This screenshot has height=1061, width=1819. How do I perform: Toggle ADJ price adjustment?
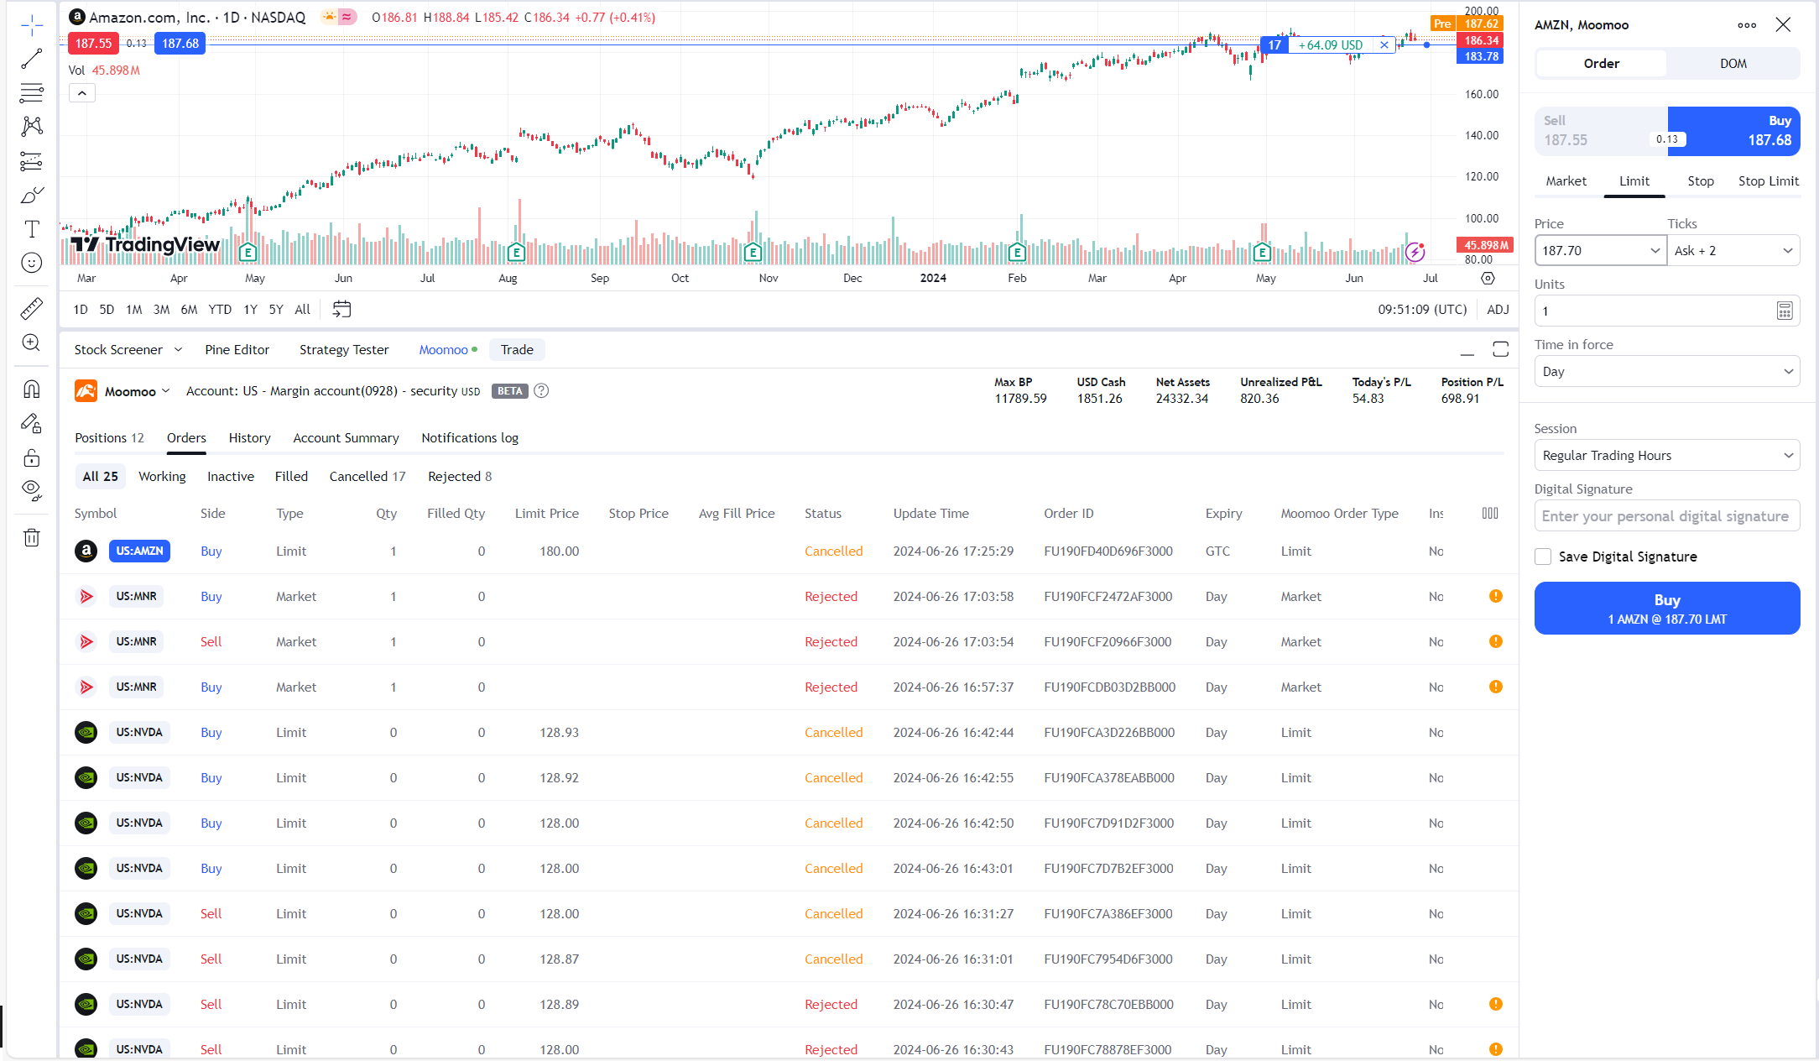[1498, 309]
